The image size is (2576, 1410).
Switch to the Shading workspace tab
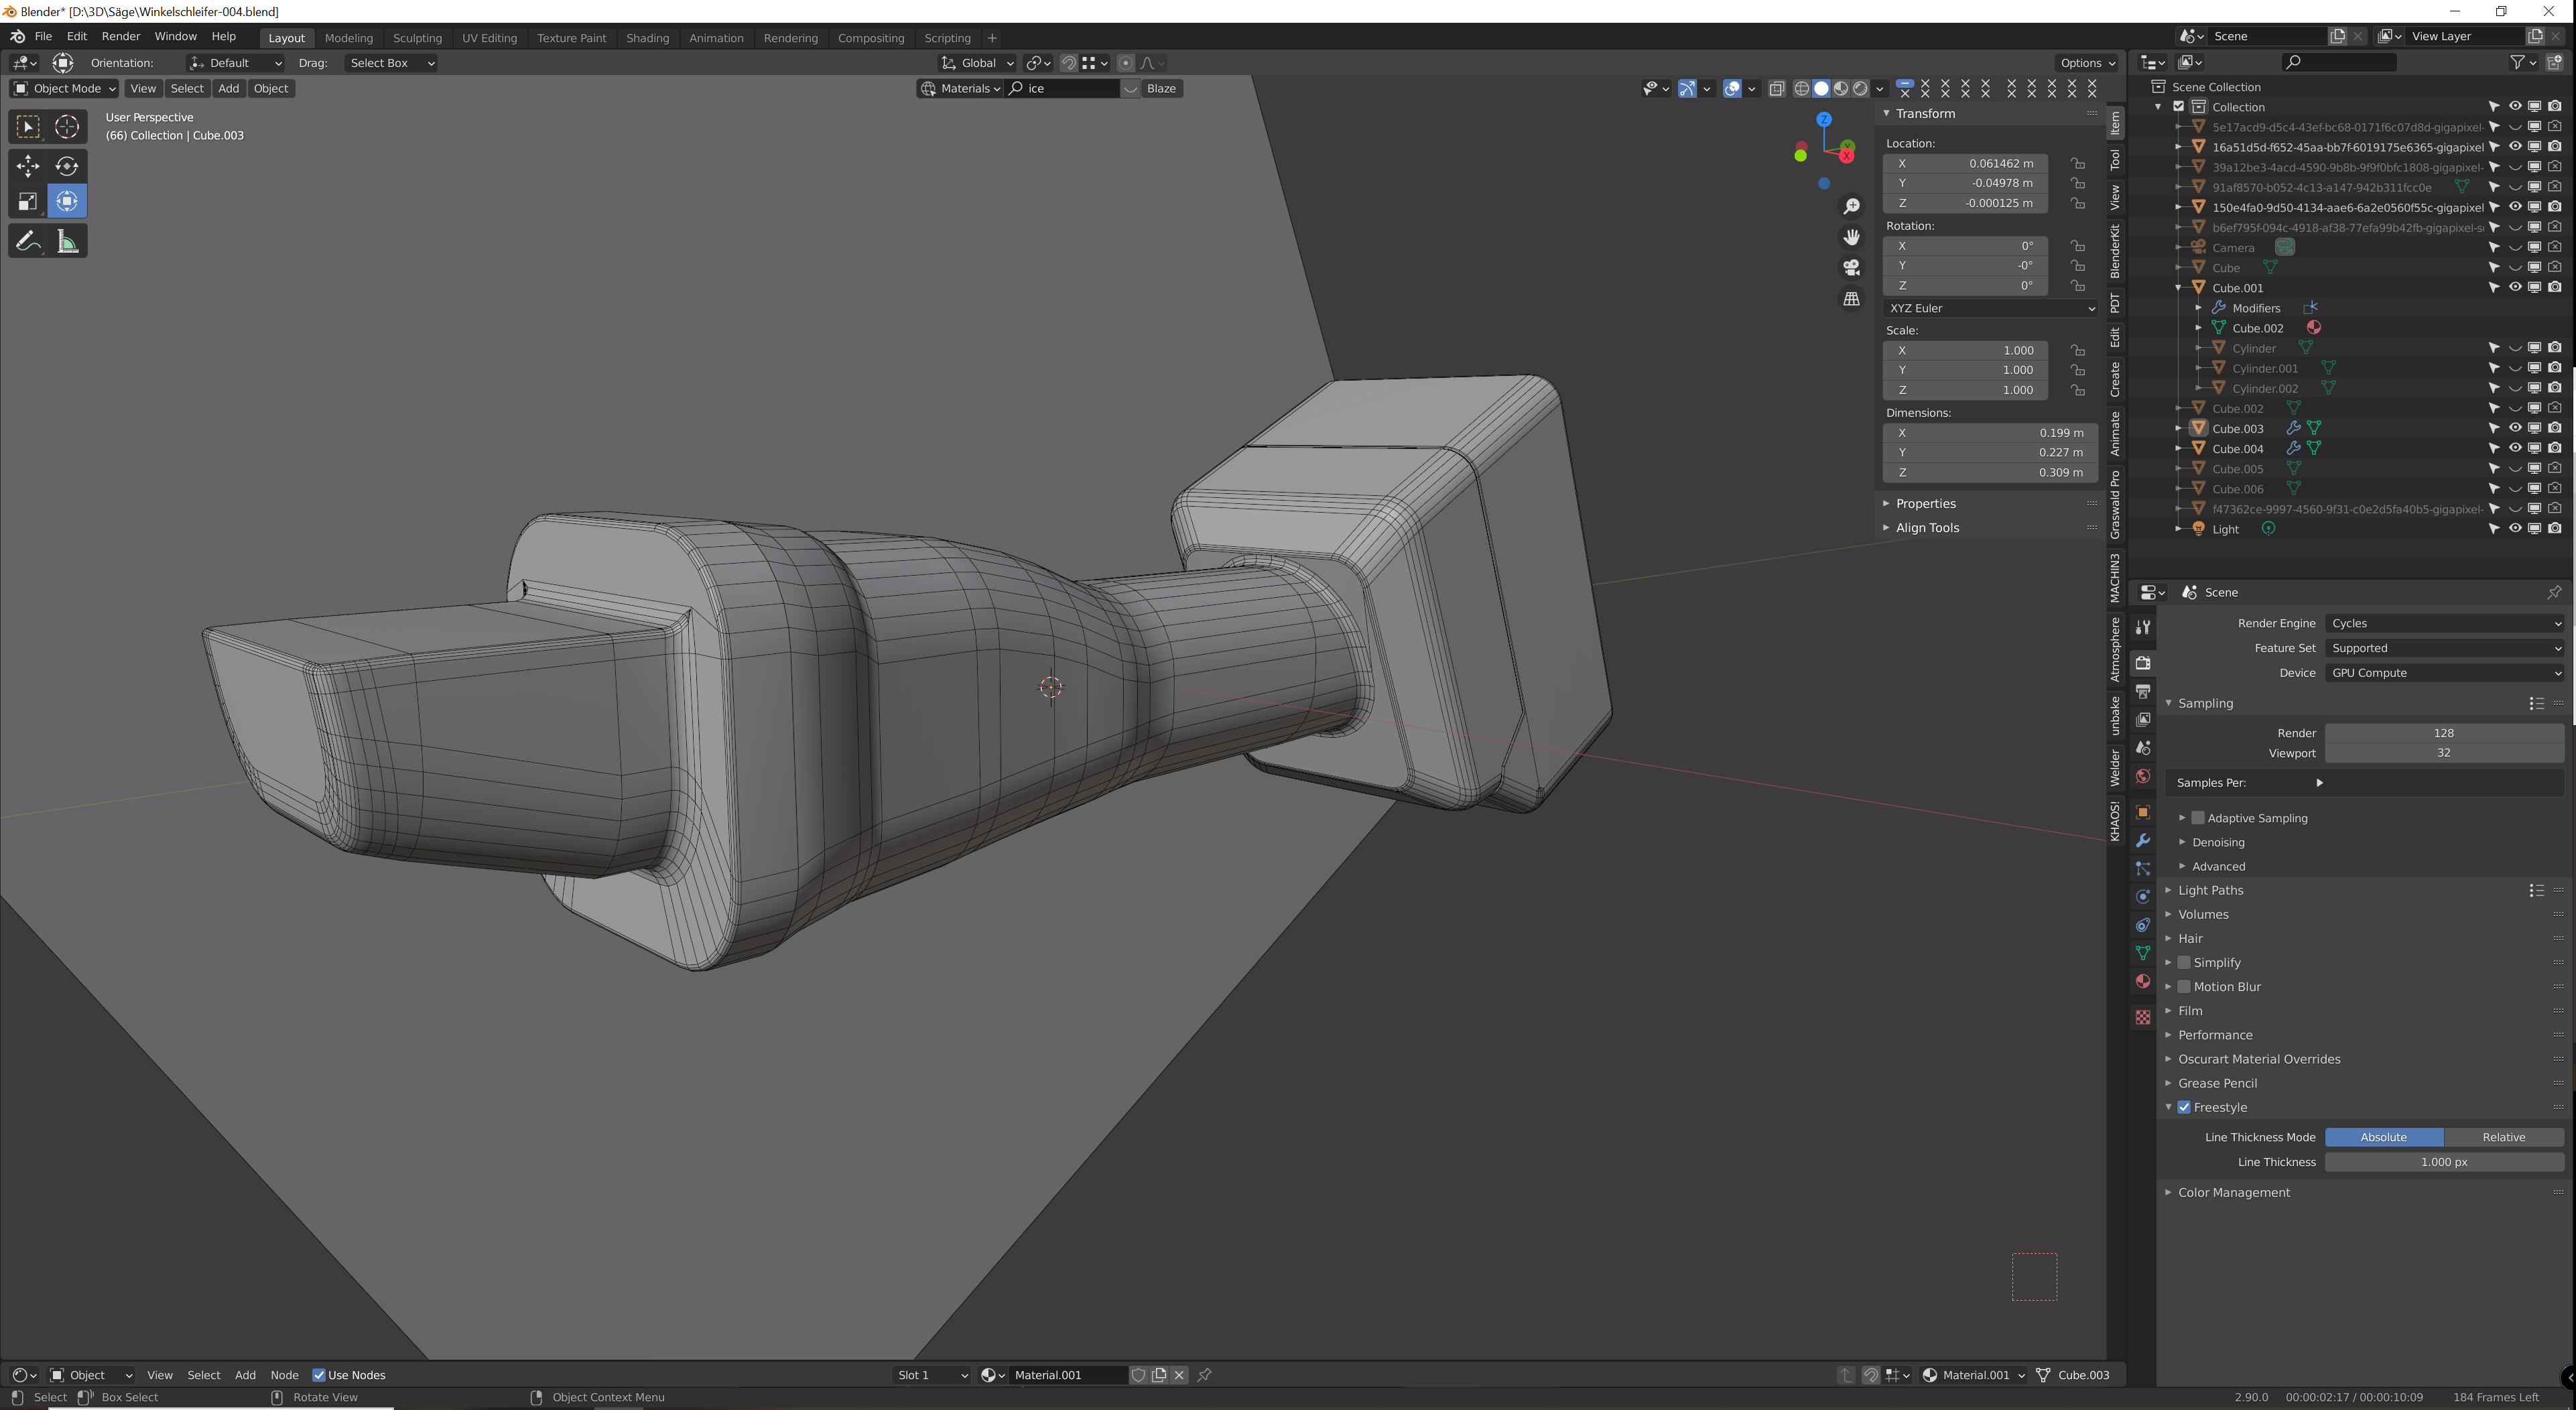click(647, 38)
